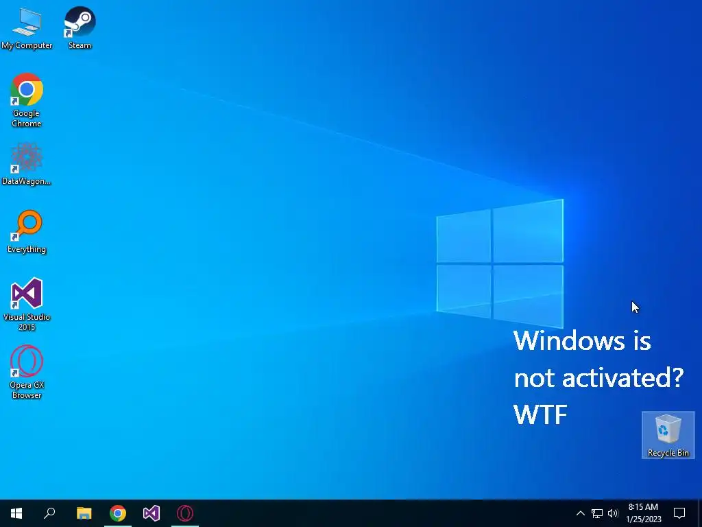Image resolution: width=702 pixels, height=527 pixels.
Task: Select the Steam desktop shortcut
Action: [x=80, y=27]
